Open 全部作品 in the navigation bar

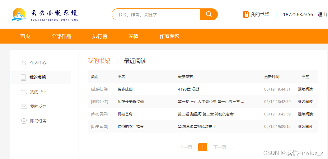tap(61, 36)
